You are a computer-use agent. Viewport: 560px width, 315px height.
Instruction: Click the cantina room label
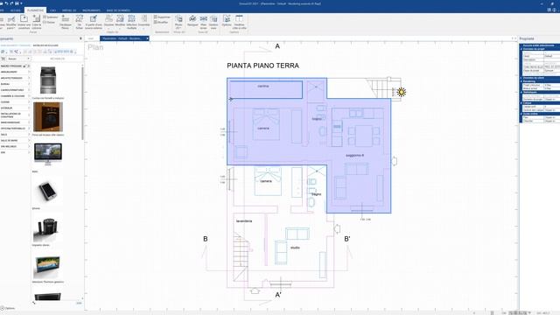(263, 86)
